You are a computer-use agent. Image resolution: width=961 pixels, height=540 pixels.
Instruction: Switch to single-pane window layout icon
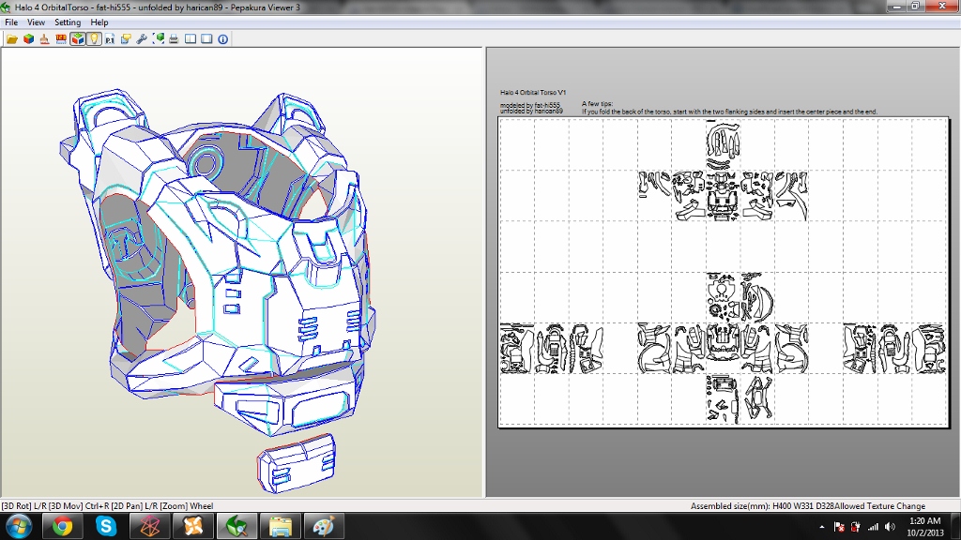206,39
